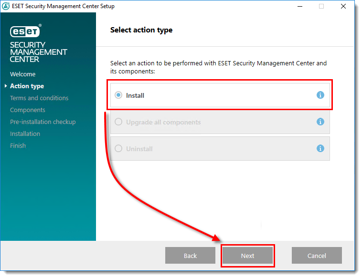Screen dimensions: 362x278
Task: Click the ESET logo in sidebar
Action: pyautogui.click(x=25, y=31)
